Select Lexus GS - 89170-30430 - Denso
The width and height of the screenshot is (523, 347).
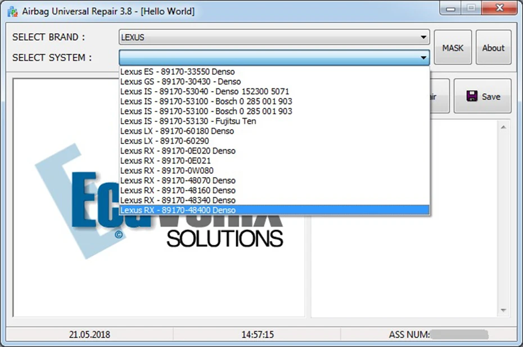pos(274,82)
